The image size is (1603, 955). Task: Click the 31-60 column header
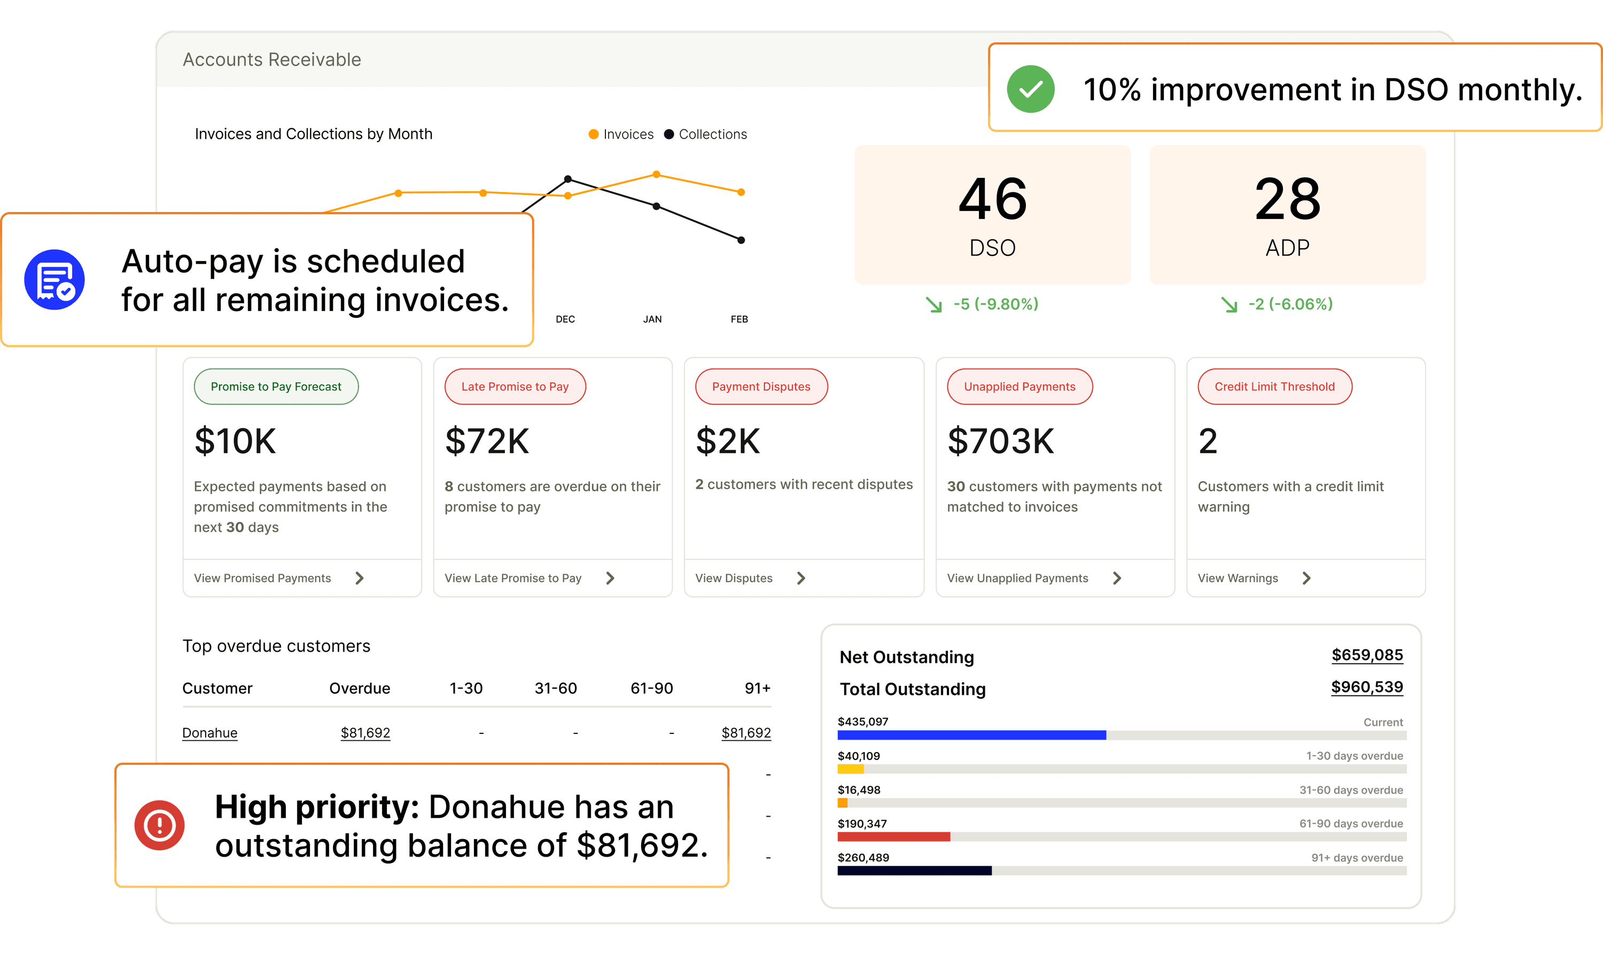556,688
